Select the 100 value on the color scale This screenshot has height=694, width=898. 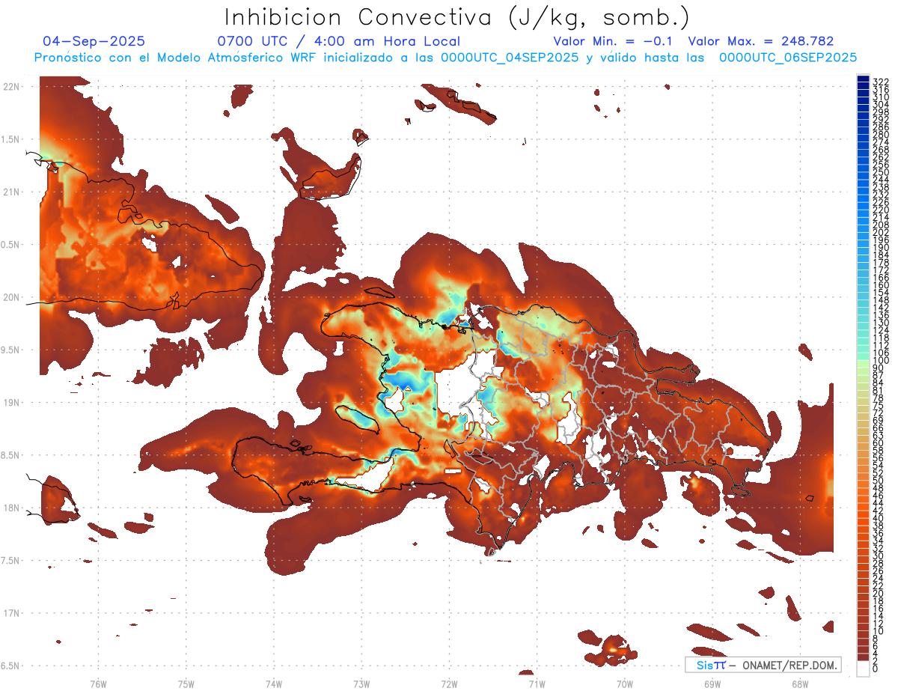pyautogui.click(x=880, y=362)
